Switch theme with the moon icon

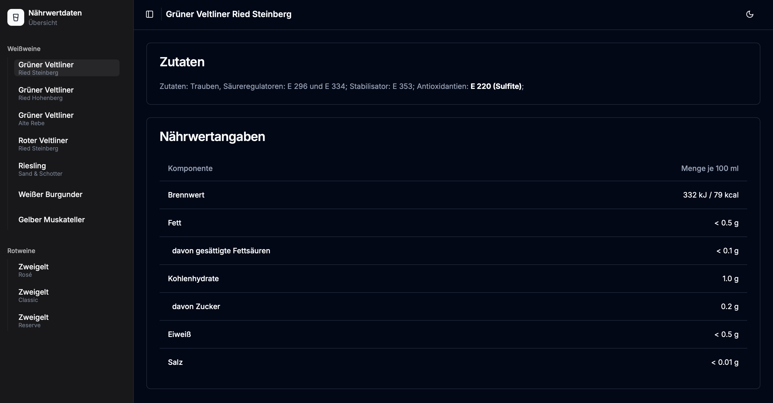[750, 14]
